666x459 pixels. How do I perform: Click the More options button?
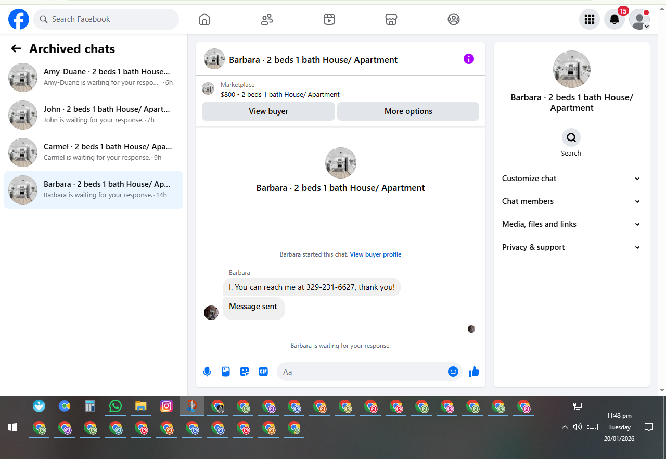pyautogui.click(x=408, y=111)
